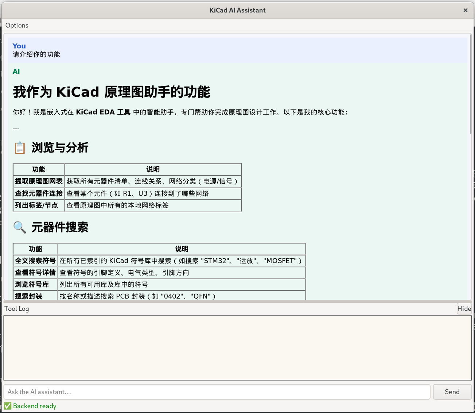Click the chat conversation vertical scrollbar

pos(471,84)
